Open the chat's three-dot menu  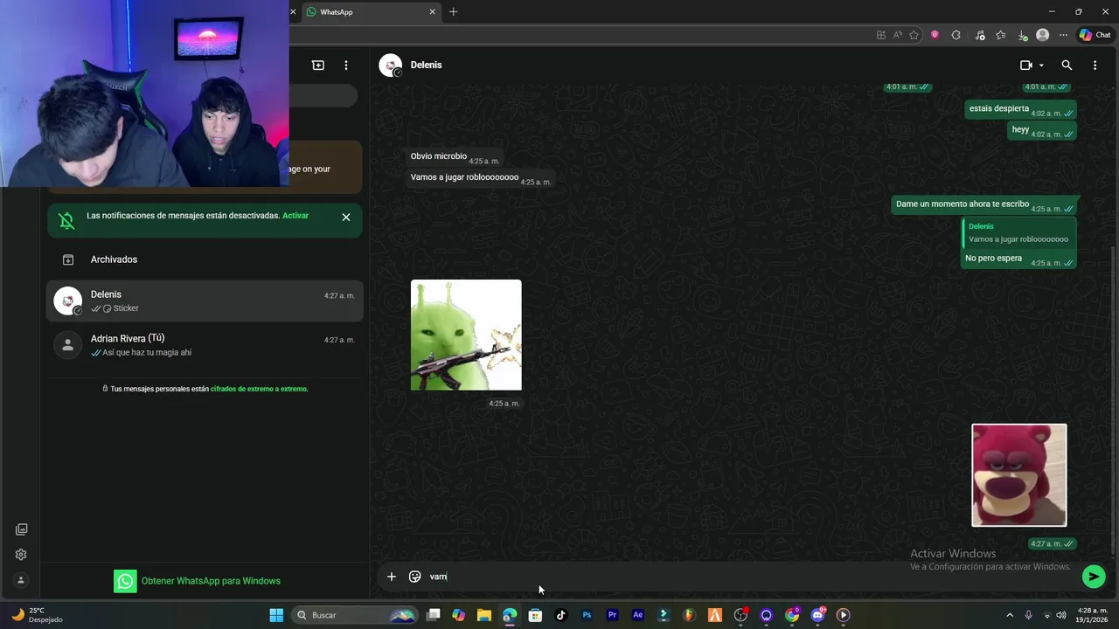click(x=1095, y=66)
